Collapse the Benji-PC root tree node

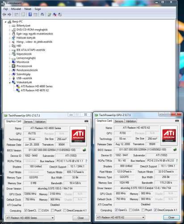click(x=6, y=22)
